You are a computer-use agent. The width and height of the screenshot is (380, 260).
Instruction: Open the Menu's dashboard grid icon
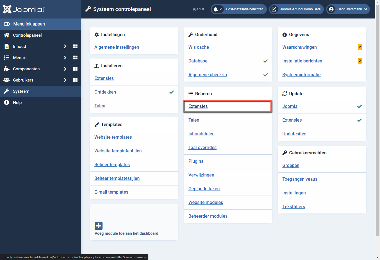[75, 57]
